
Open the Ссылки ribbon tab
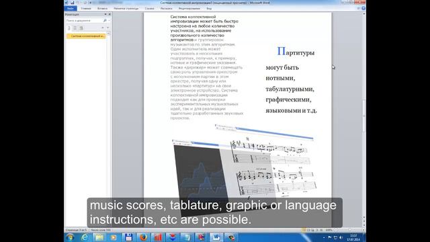coord(149,9)
